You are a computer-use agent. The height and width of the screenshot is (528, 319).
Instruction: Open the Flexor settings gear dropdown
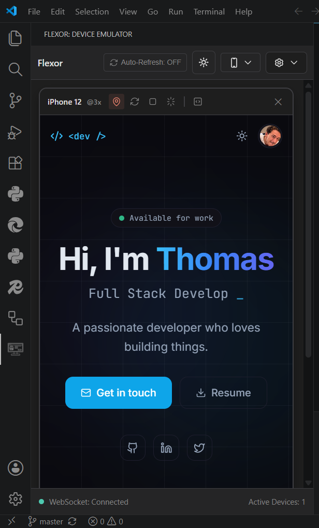pos(286,63)
